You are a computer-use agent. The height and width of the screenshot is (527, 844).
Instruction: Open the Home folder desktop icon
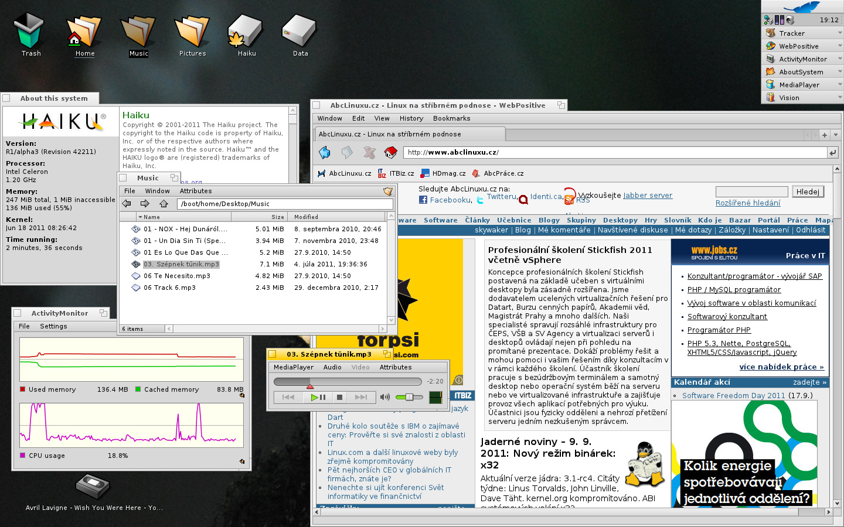(84, 32)
